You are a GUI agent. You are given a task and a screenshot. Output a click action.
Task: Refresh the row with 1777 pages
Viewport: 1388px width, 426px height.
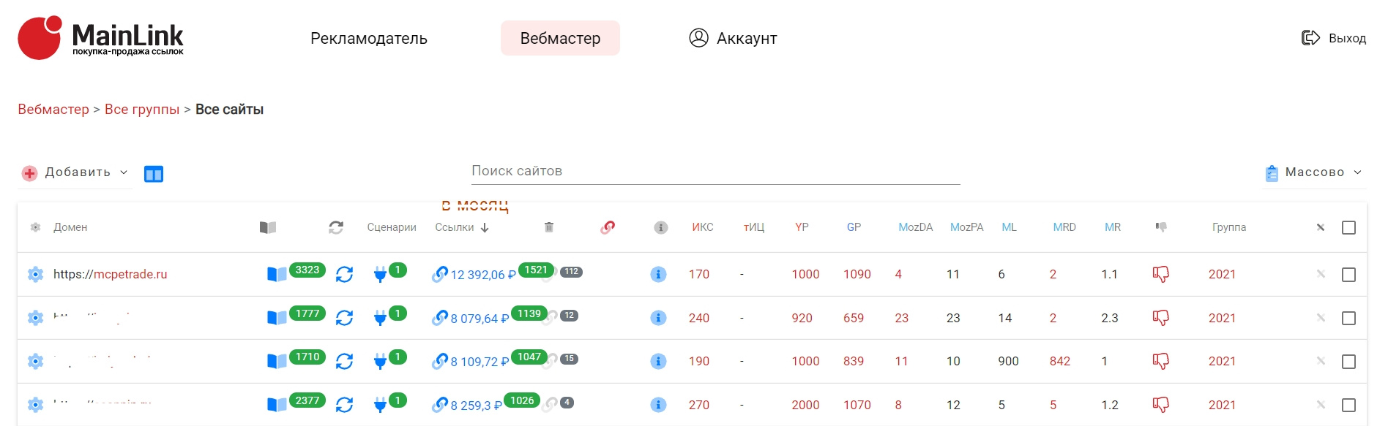(344, 318)
